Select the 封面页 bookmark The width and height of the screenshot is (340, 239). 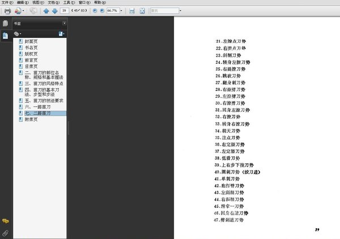(31, 41)
